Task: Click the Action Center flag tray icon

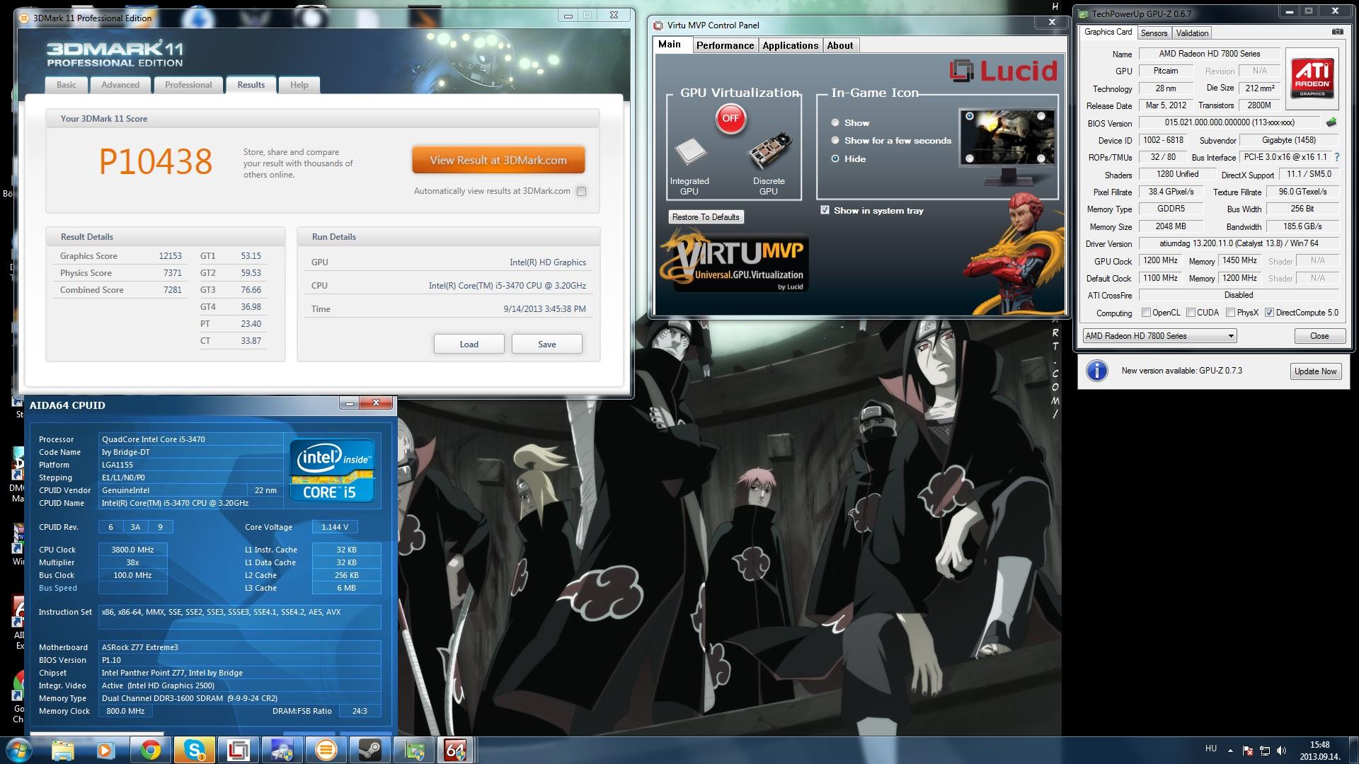Action: (x=1247, y=751)
